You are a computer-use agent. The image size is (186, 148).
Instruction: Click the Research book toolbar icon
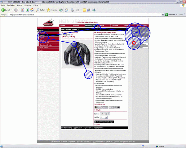(89, 10)
